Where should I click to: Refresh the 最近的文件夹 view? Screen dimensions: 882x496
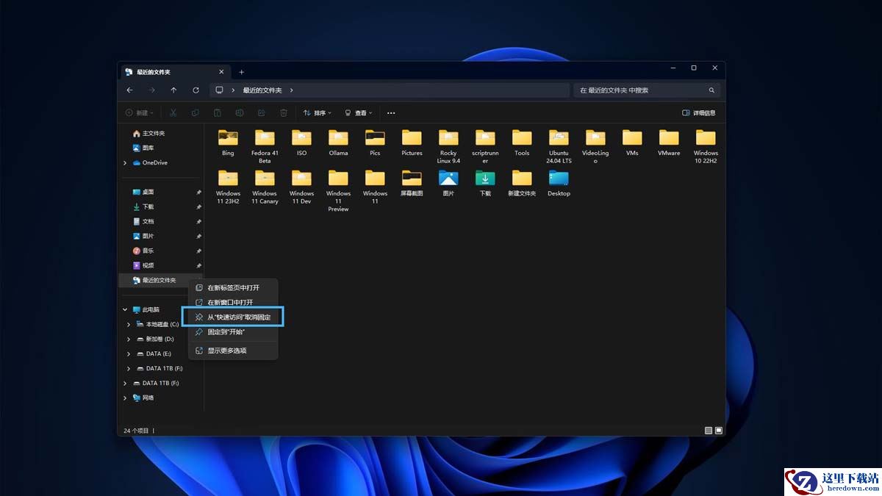pyautogui.click(x=196, y=90)
